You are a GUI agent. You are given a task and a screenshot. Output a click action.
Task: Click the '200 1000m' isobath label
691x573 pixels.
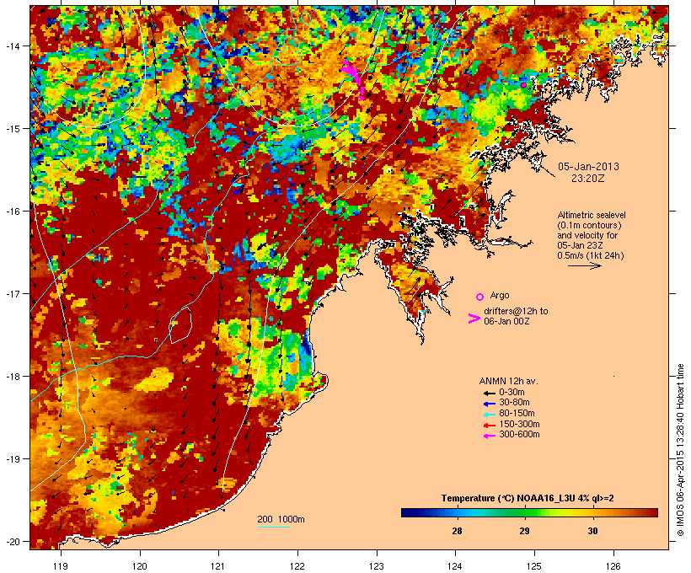coord(281,519)
